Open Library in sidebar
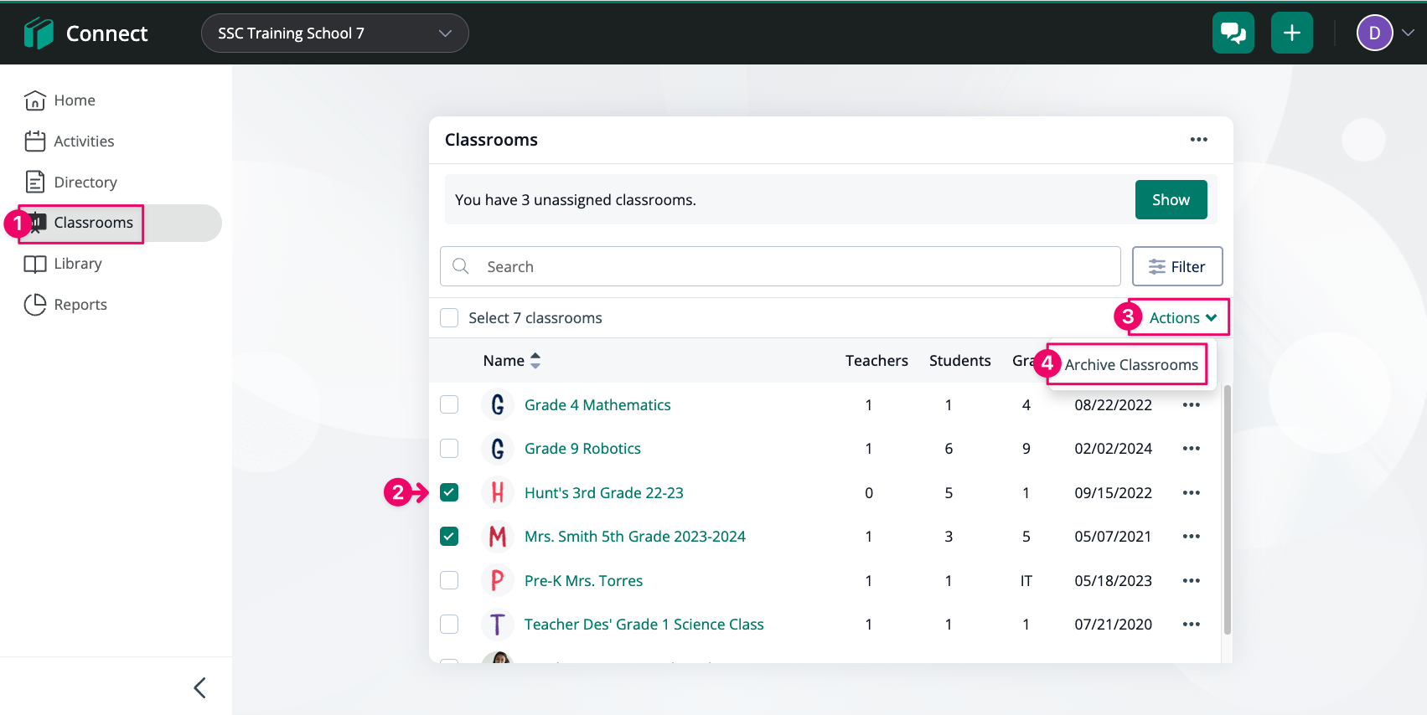 (x=63, y=264)
